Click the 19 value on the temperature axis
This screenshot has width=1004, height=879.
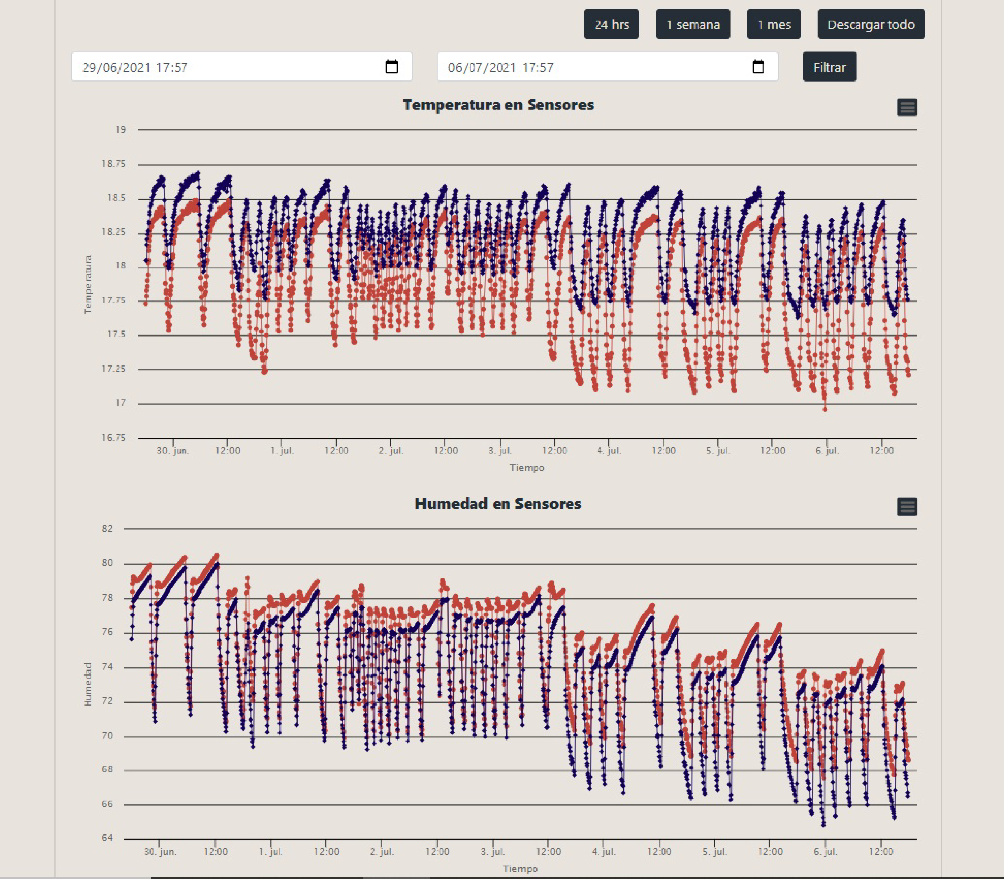(x=121, y=130)
